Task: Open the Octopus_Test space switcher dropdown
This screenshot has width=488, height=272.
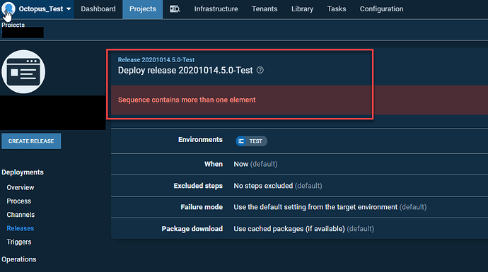Action: coord(45,9)
